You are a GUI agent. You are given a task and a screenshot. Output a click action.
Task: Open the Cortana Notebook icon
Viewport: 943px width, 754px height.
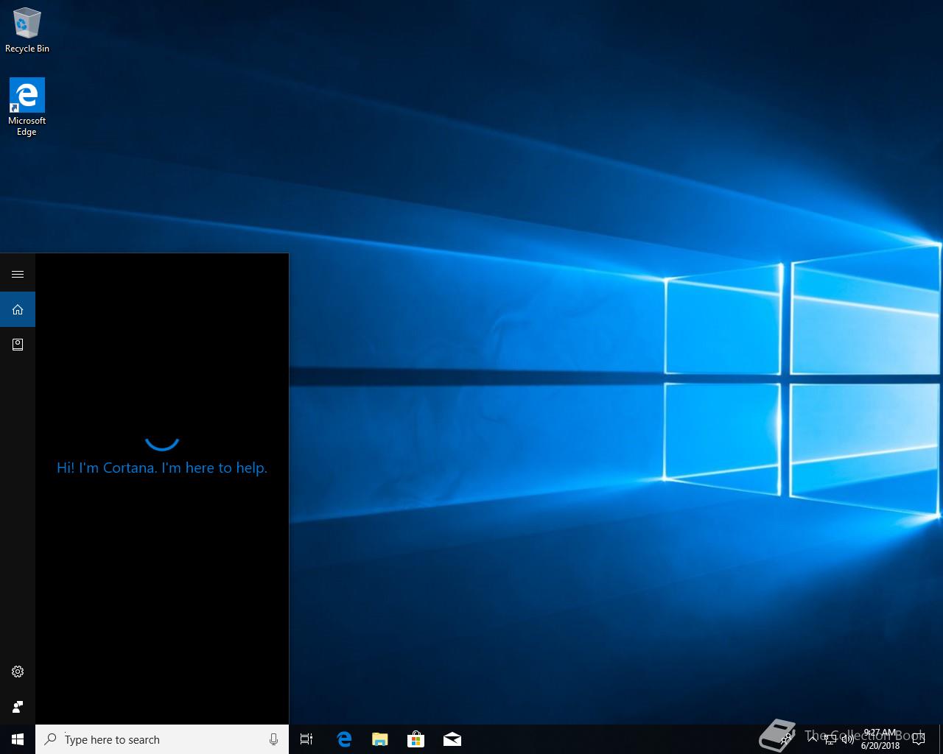(18, 344)
